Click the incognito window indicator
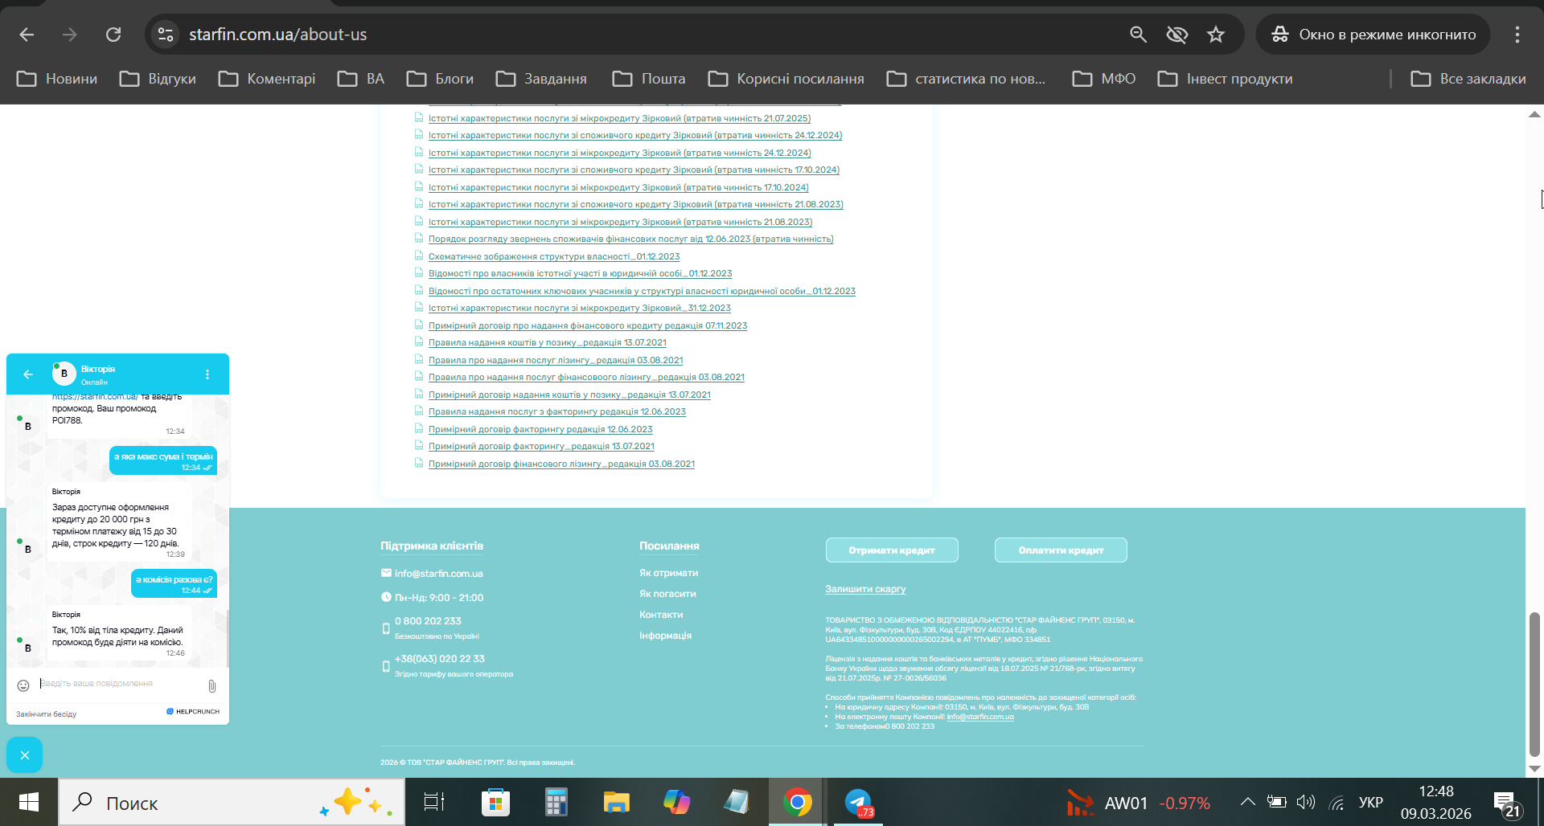 tap(1374, 35)
